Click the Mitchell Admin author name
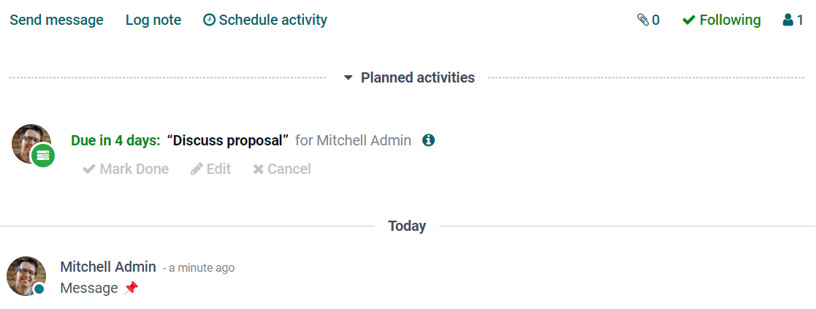 pyautogui.click(x=108, y=267)
